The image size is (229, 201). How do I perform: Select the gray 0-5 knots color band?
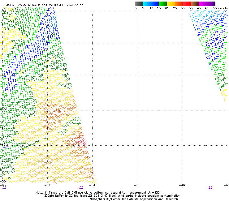[139, 4]
